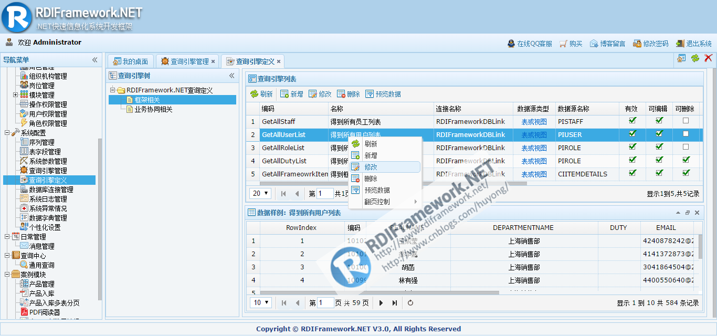
Task: Open 通用查询 menu item
Action: click(41, 265)
